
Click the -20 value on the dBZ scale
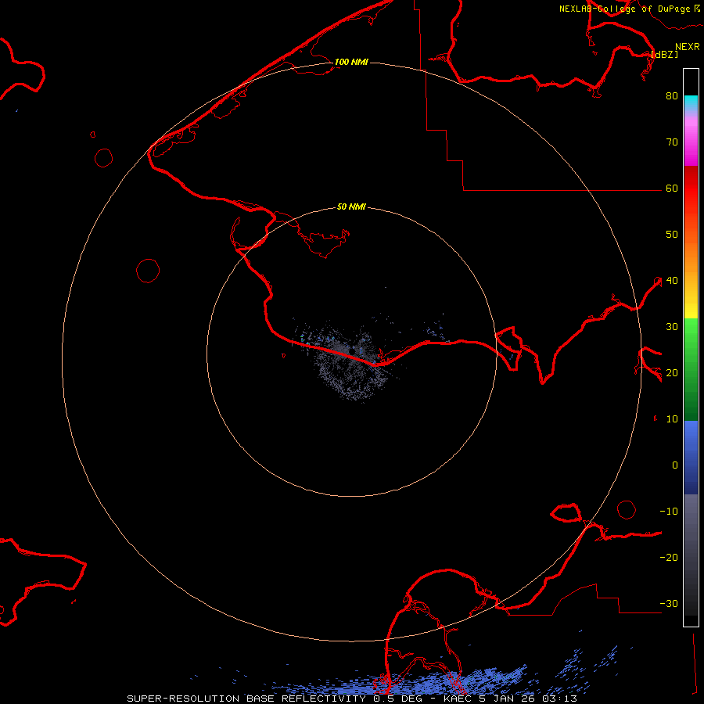pos(669,557)
